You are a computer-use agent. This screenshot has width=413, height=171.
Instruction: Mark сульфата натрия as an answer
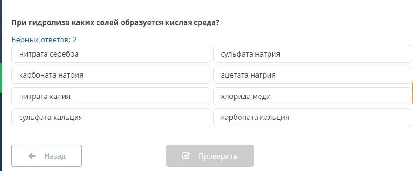[312, 54]
